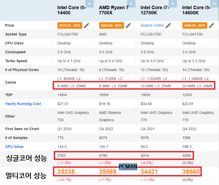
Task: Click the 8.0MB, L3: 32MB cache value
Action: pyautogui.click(x=113, y=86)
